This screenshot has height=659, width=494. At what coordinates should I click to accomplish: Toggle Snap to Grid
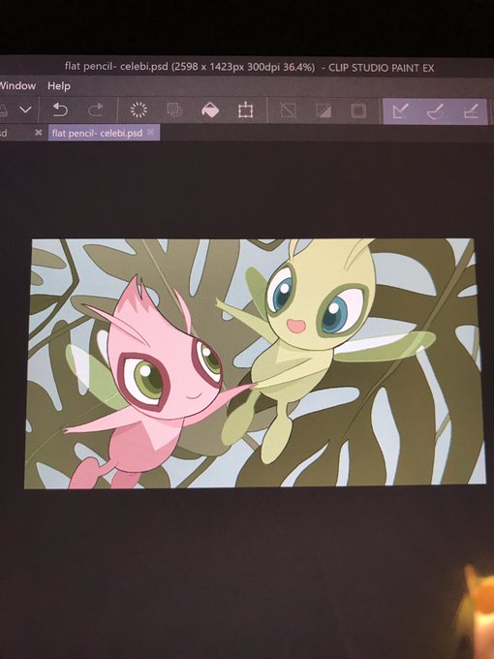point(471,111)
